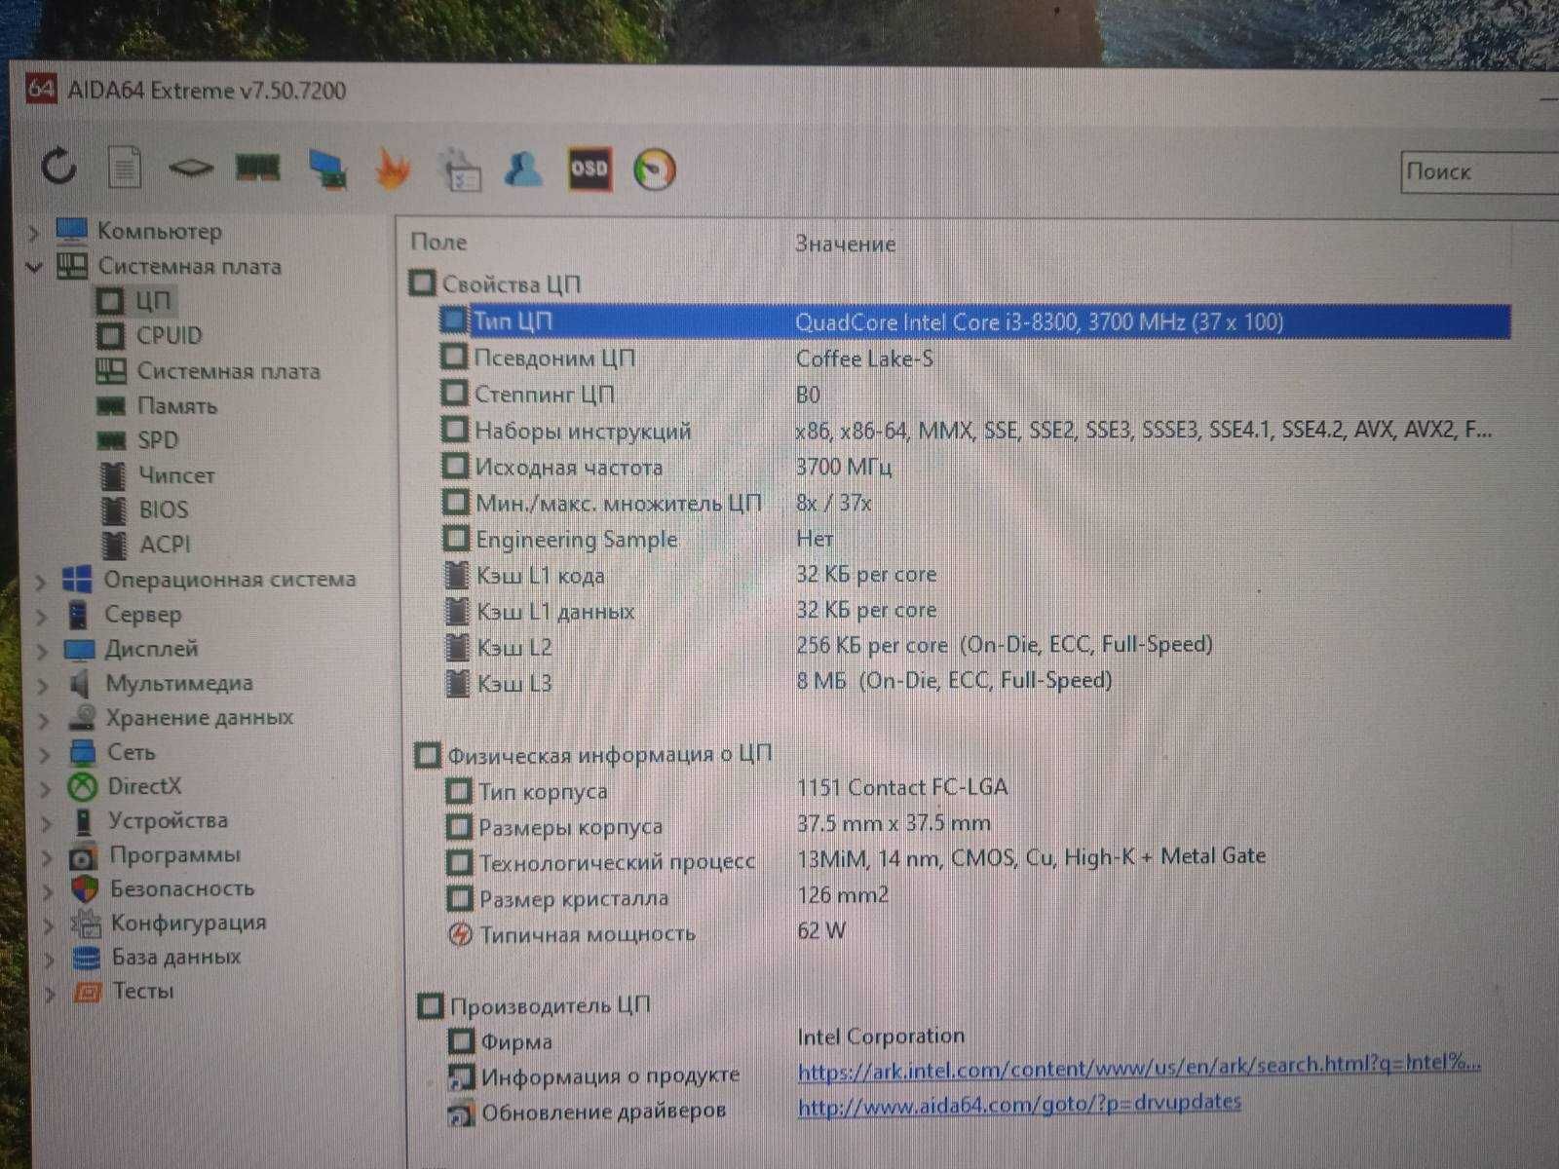This screenshot has height=1169, width=1559.
Task: Expand the Компьютер node
Action: pos(33,232)
